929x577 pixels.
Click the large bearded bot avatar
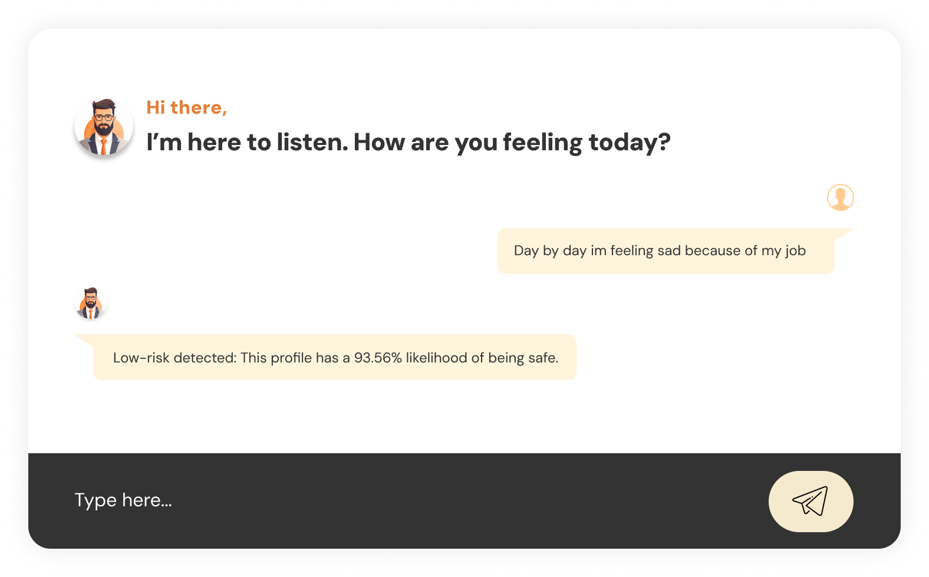point(104,127)
